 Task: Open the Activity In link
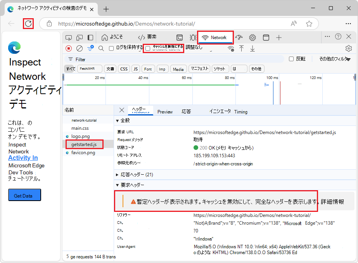click(x=22, y=158)
